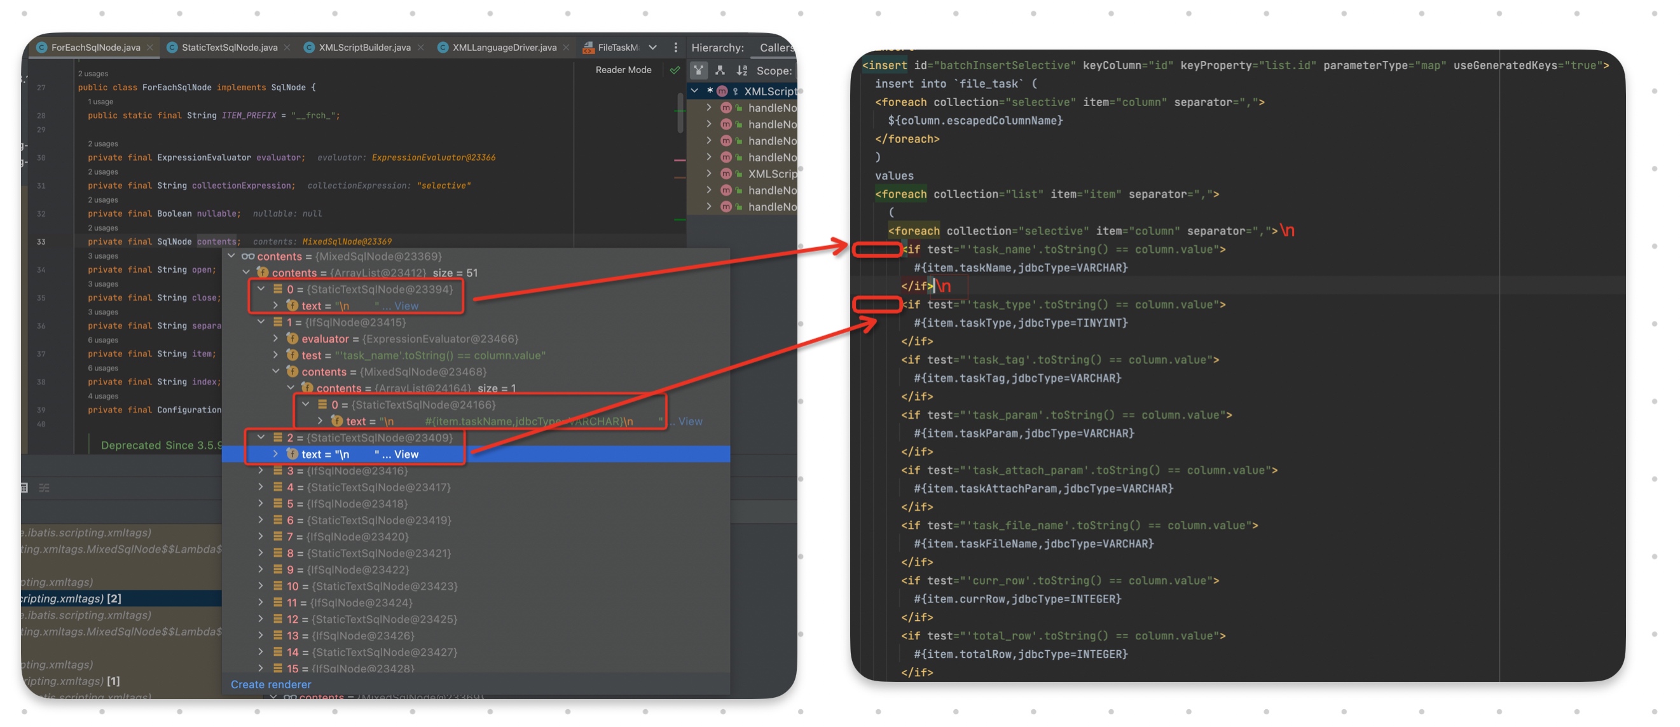The height and width of the screenshot is (727, 1680).
Task: Click list icon of element 6 StaticTextSqlNode@23419
Action: (278, 520)
